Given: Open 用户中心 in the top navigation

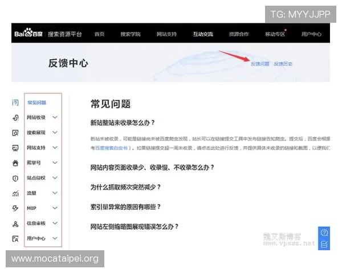Looking at the screenshot, I should pos(311,34).
